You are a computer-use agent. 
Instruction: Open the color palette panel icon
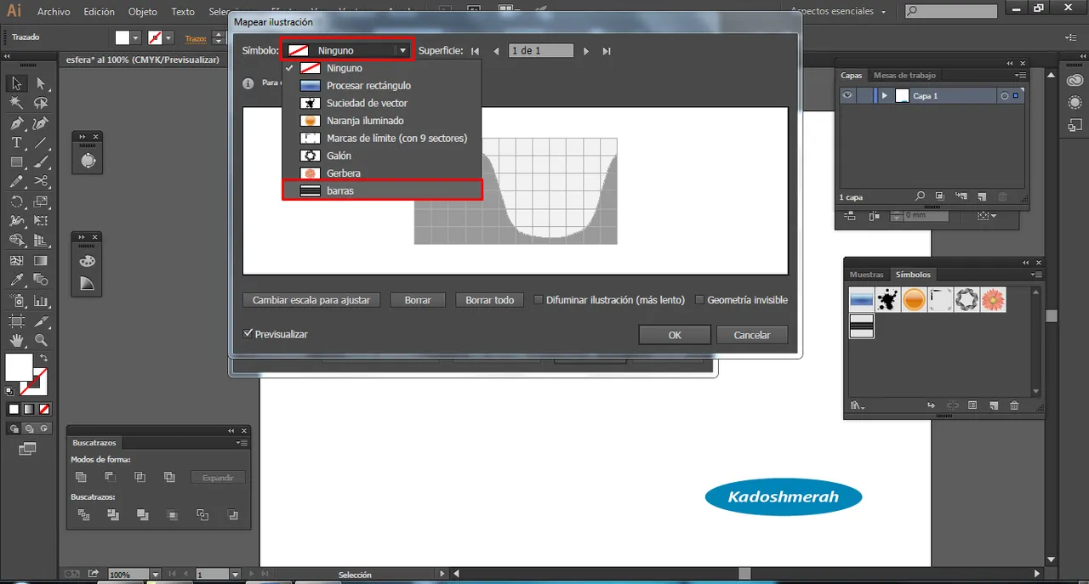[x=88, y=261]
